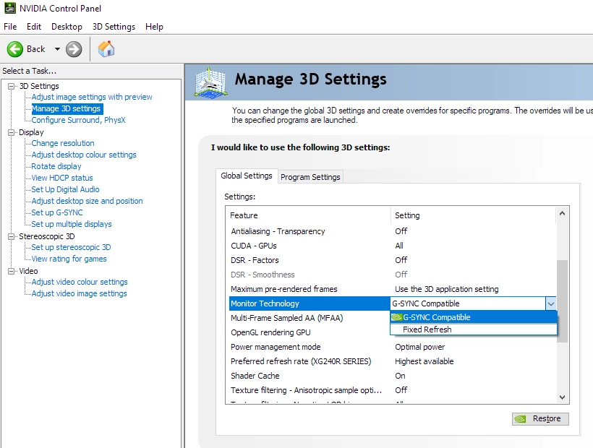This screenshot has width=593, height=448.
Task: Open Set Up Digital Audio page
Action: pyautogui.click(x=65, y=189)
